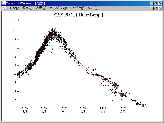
Task: Click the Comet for Windows title bar text
Action: (x=25, y=3)
